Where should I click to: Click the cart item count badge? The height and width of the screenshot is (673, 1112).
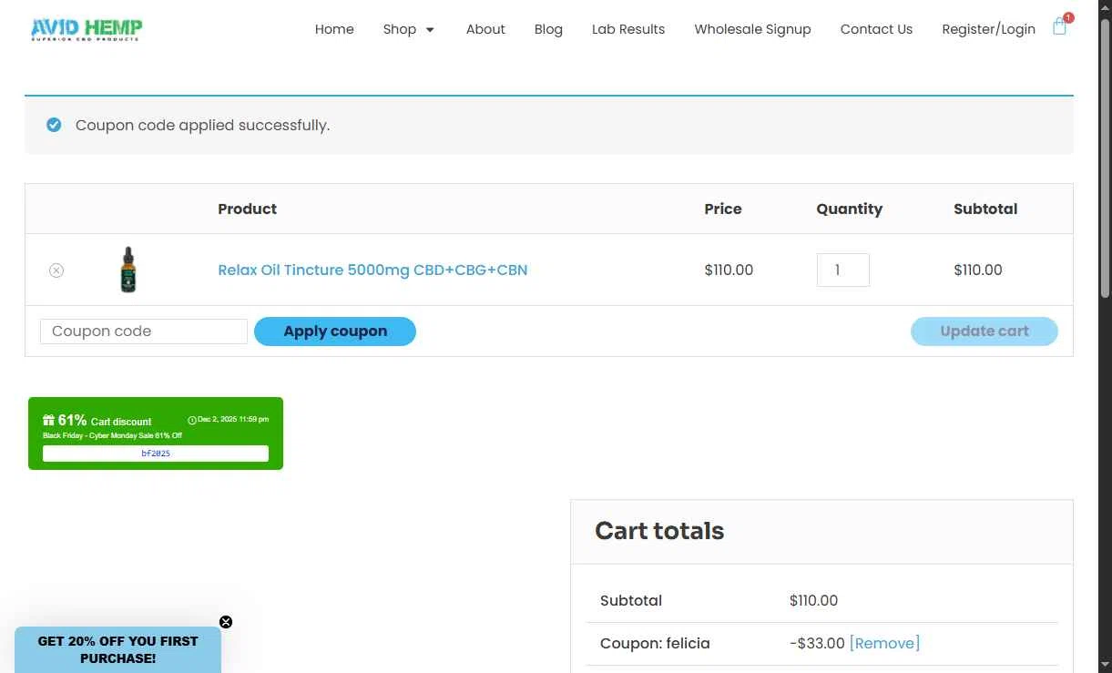pos(1068,17)
